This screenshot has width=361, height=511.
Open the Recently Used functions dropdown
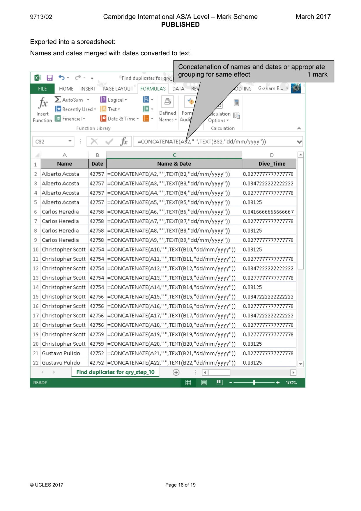pos(76,109)
